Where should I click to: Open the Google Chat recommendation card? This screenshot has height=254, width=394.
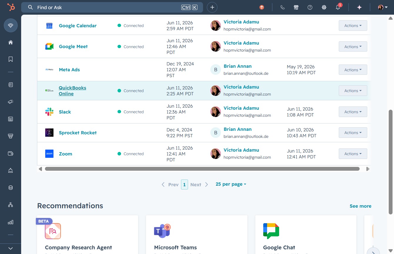(x=306, y=235)
